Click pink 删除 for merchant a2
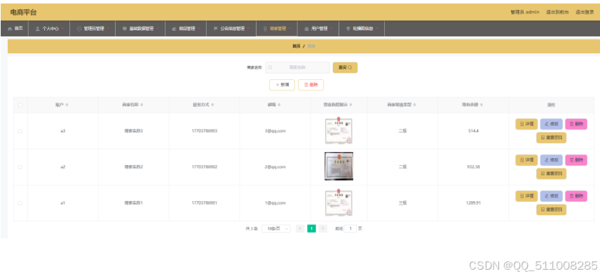 pos(576,160)
